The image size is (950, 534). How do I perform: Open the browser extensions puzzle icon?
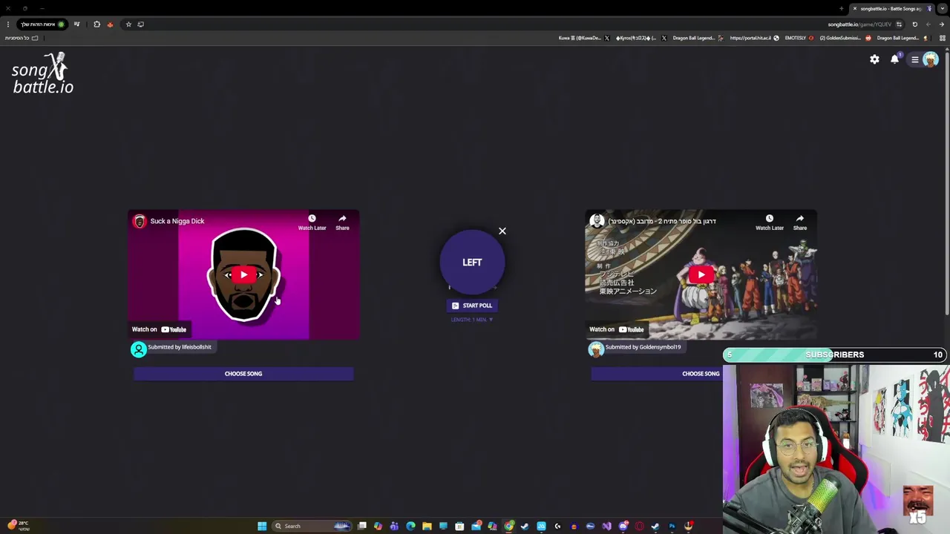(x=96, y=24)
